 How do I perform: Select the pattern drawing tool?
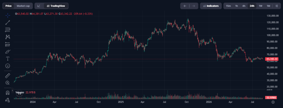coord(7,37)
